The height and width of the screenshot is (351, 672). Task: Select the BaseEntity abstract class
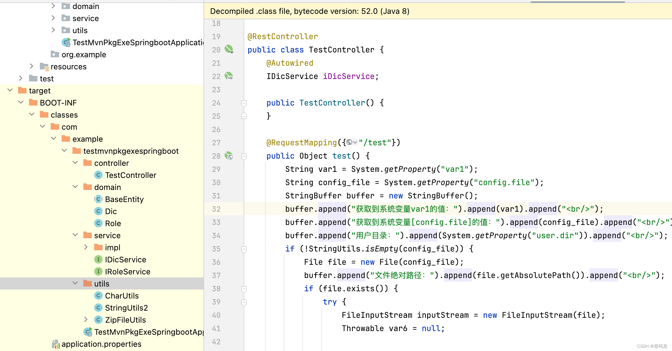click(x=124, y=199)
